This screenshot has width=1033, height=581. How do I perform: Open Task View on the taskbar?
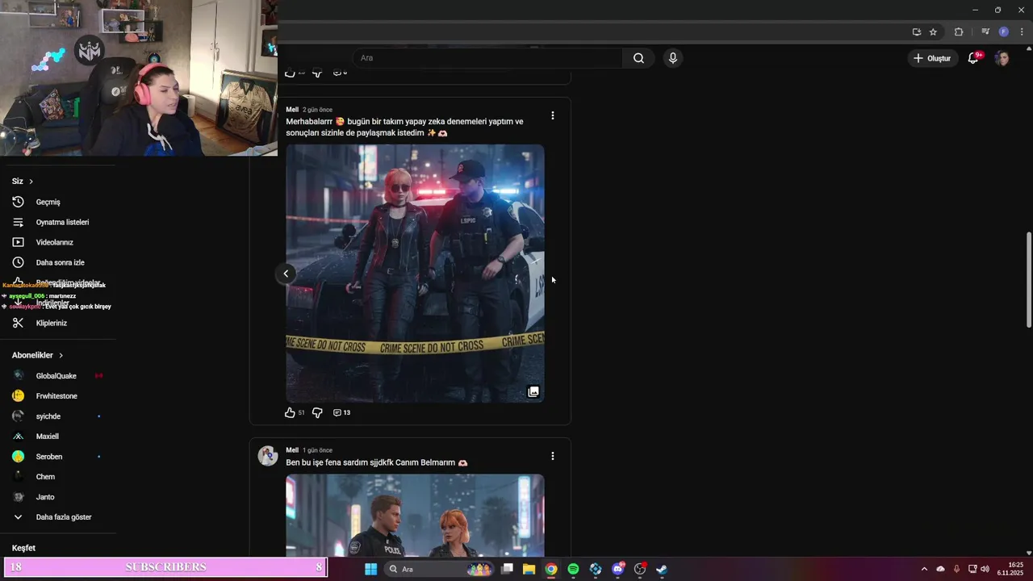507,569
